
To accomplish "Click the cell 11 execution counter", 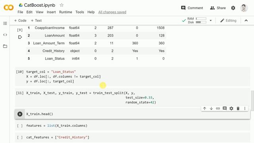I will [20, 93].
